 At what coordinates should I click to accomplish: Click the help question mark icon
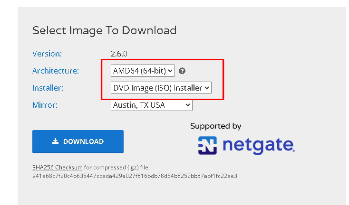coord(182,71)
